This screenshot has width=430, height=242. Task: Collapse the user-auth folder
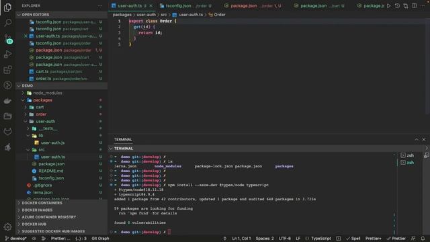(x=61, y=121)
